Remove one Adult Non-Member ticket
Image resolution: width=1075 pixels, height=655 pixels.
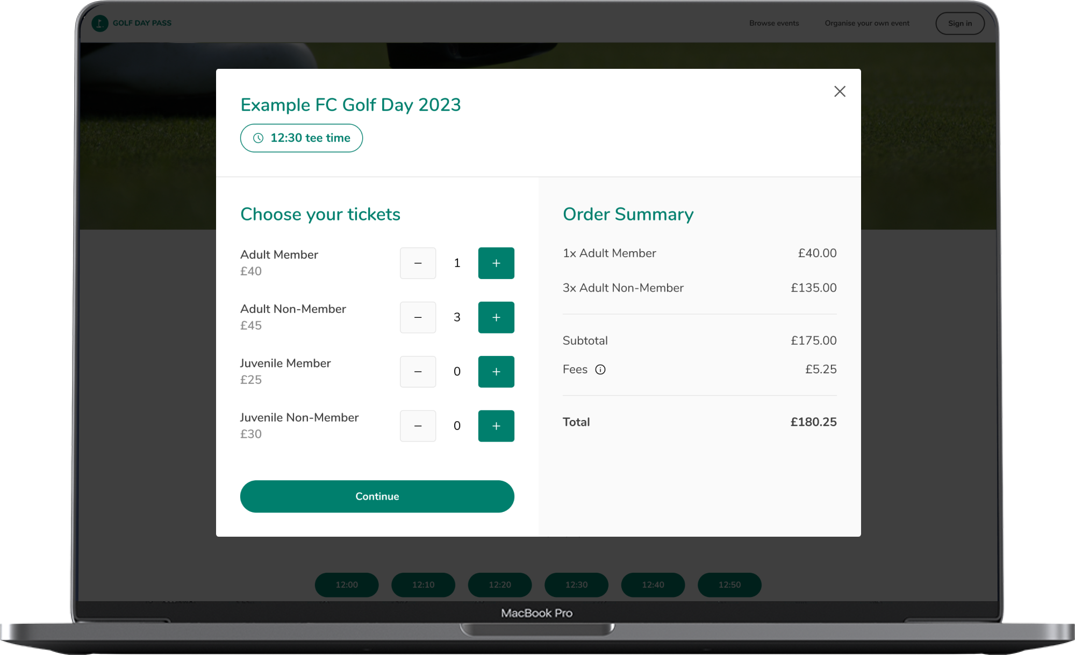coord(418,317)
